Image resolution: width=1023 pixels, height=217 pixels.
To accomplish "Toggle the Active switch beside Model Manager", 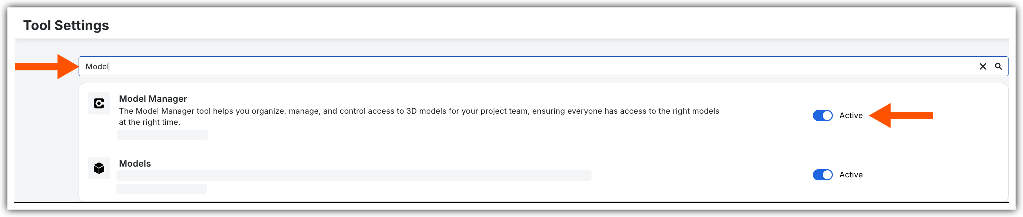I will click(x=823, y=116).
